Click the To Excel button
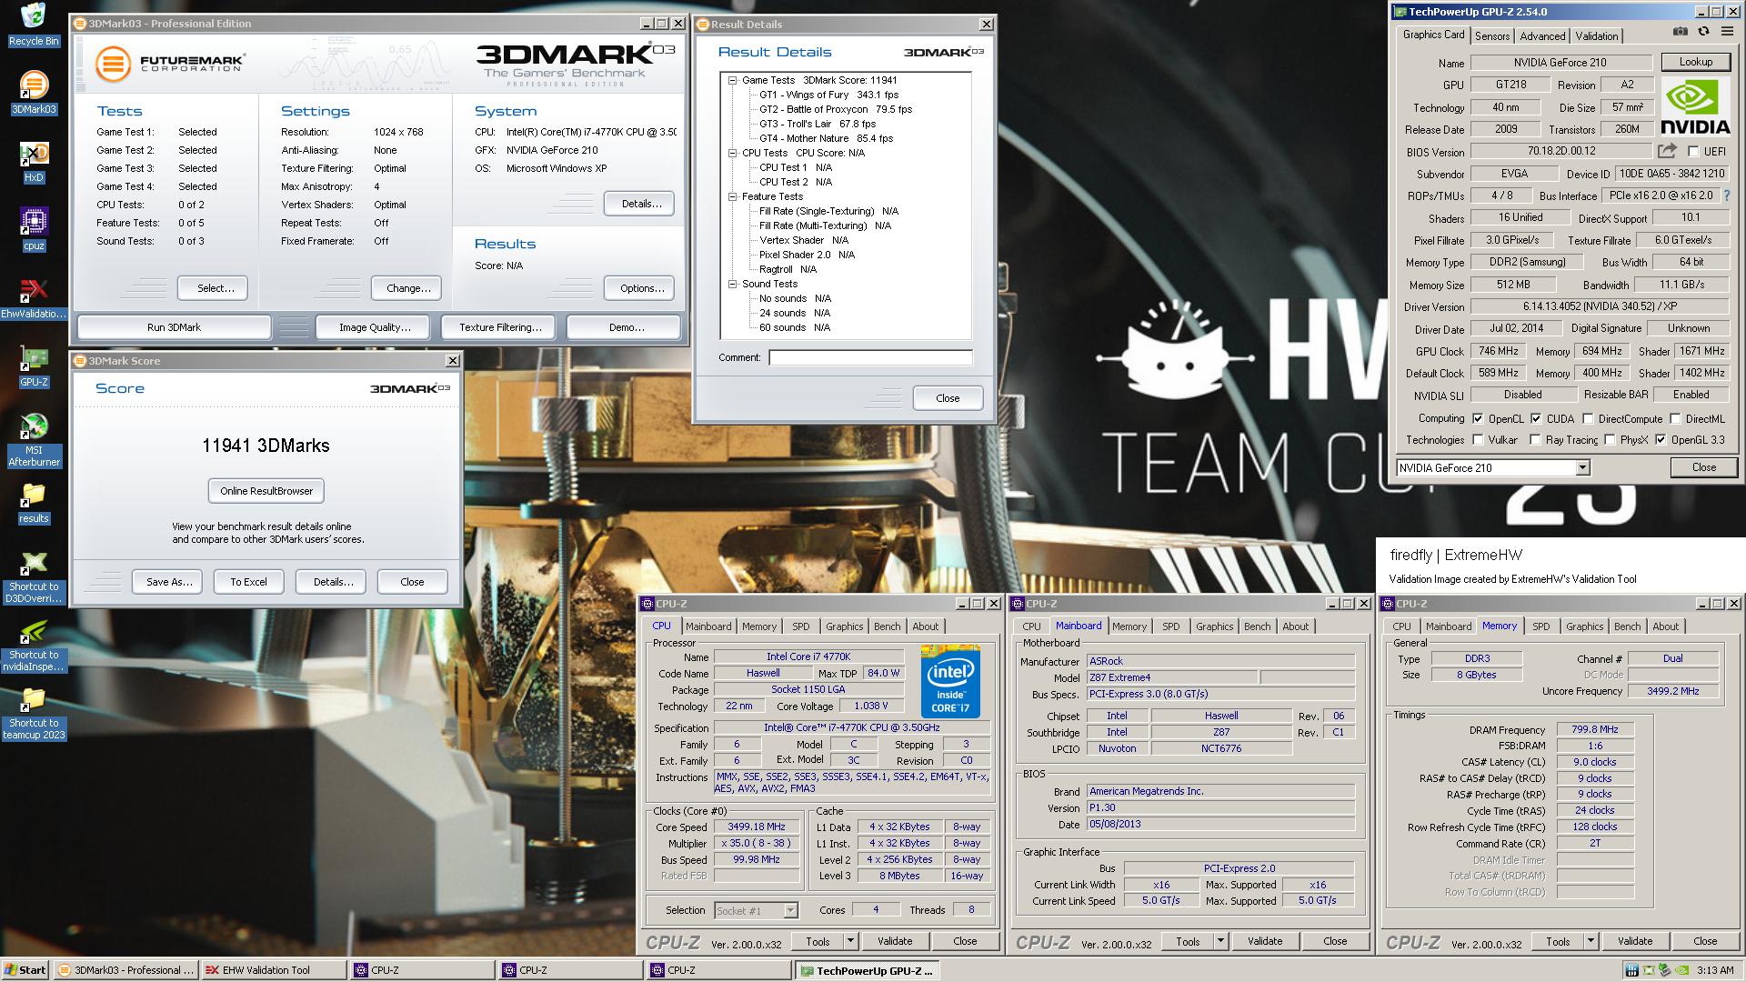 tap(248, 582)
